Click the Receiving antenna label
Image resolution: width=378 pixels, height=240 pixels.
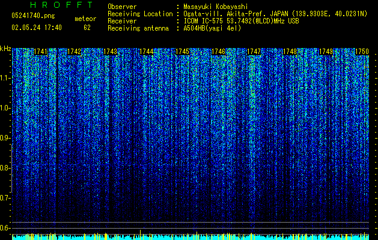coord(138,28)
